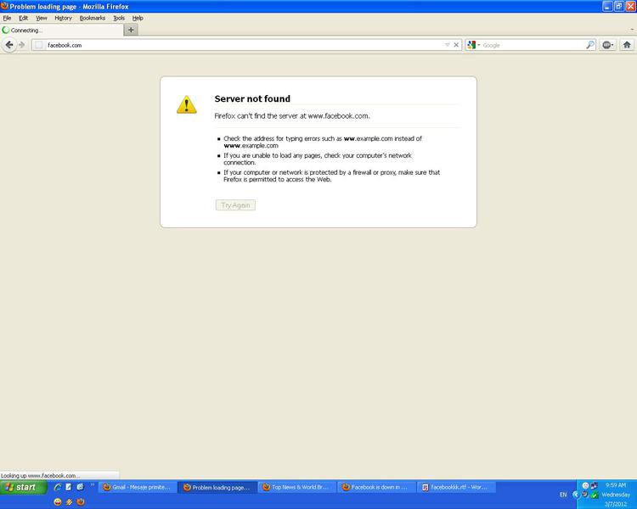Image resolution: width=637 pixels, height=509 pixels.
Task: Click the Firefox icon in Quick Launch bottom row
Action: [81, 502]
